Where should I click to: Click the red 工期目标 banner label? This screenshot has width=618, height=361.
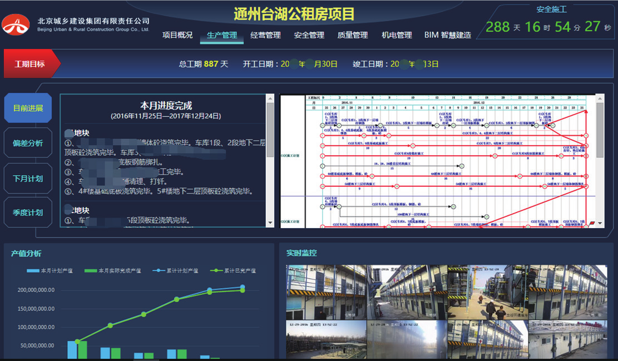tap(29, 64)
